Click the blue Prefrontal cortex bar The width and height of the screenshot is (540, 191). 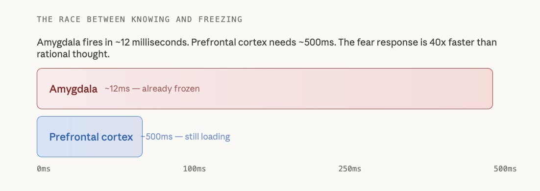(90, 137)
